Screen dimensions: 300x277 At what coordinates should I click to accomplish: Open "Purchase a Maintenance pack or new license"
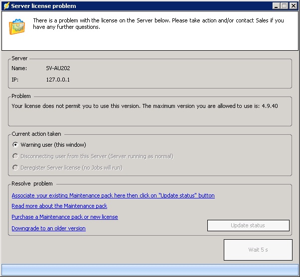pyautogui.click(x=65, y=217)
